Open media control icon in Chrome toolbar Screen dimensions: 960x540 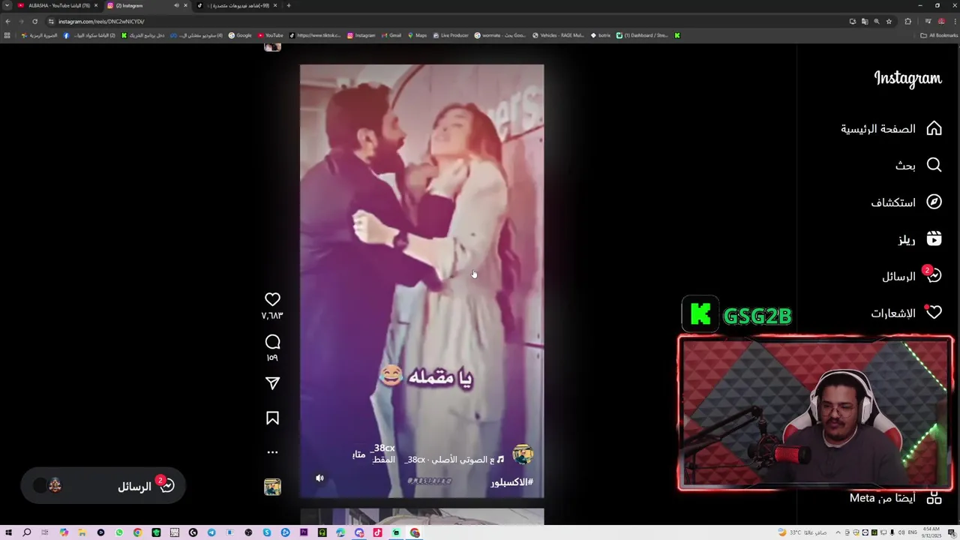pyautogui.click(x=928, y=21)
